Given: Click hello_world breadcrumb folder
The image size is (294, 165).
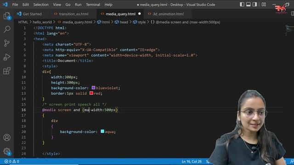Looking at the screenshot, I should 42,22.
